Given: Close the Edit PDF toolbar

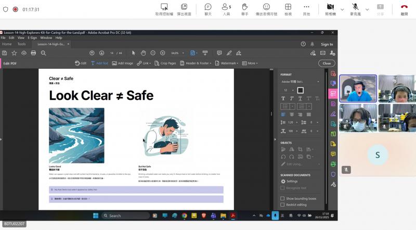Looking at the screenshot, I should tap(326, 63).
